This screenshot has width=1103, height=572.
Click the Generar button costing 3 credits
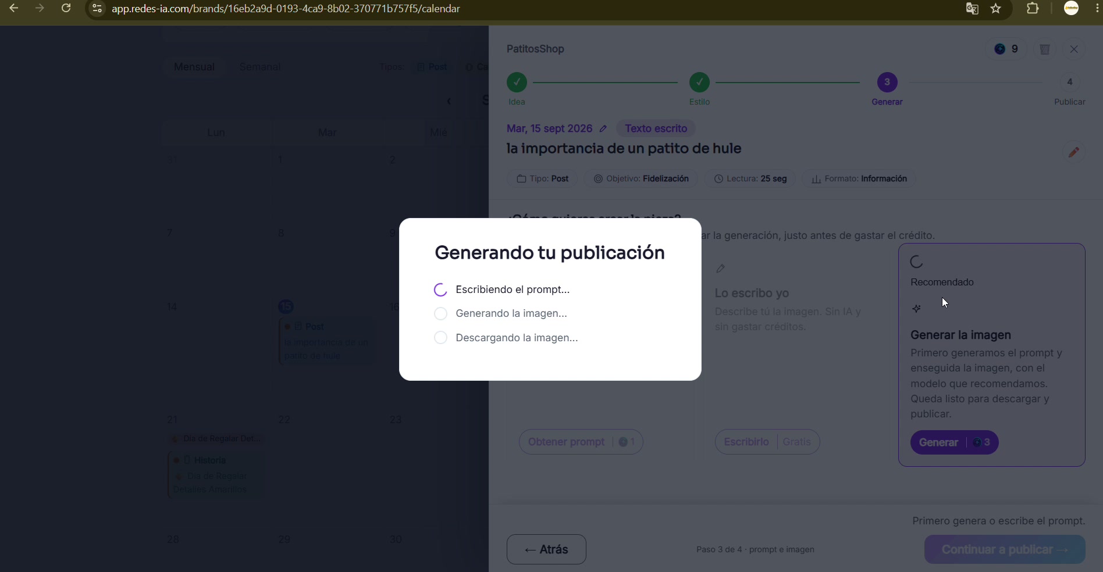pos(955,442)
